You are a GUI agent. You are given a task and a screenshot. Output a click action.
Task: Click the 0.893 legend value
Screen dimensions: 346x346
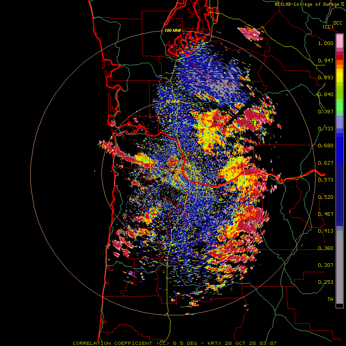(x=326, y=77)
